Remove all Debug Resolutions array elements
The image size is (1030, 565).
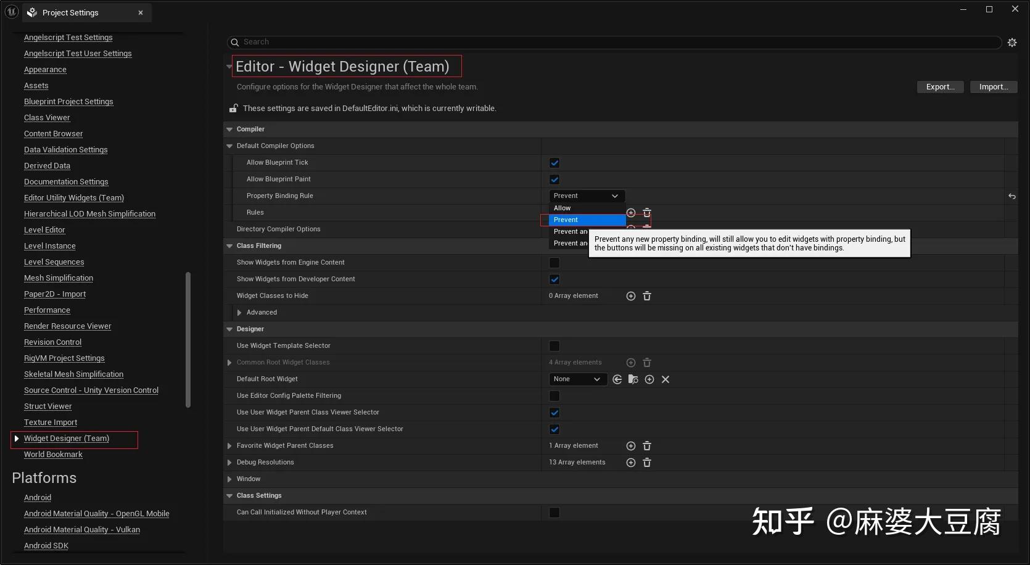[x=647, y=463]
